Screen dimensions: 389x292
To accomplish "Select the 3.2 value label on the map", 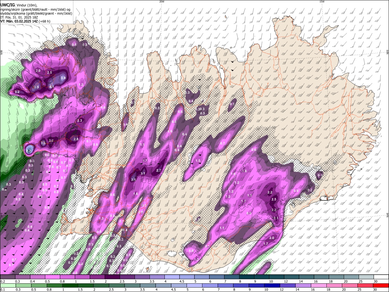I will pyautogui.click(x=17, y=92).
